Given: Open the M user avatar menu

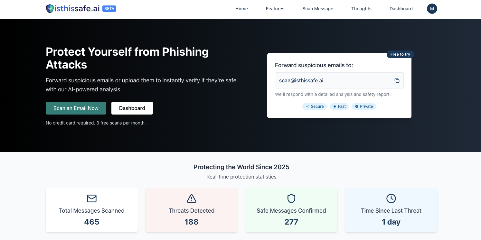Looking at the screenshot, I should (432, 9).
